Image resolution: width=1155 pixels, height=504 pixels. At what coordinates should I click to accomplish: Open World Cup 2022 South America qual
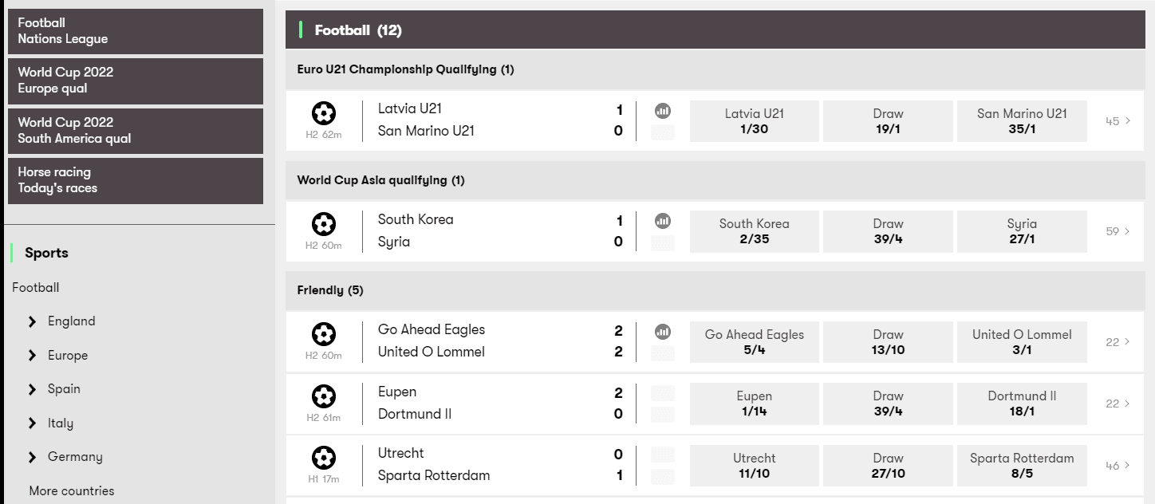136,131
